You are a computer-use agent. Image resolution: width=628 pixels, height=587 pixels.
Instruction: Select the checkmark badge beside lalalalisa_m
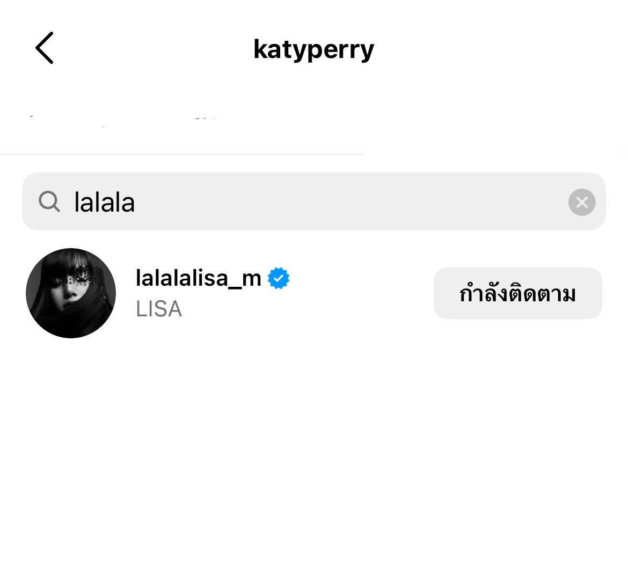coord(279,278)
